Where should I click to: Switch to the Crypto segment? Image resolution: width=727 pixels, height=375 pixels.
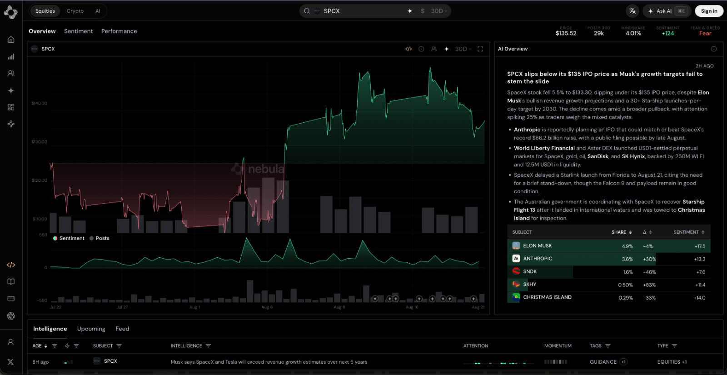75,11
